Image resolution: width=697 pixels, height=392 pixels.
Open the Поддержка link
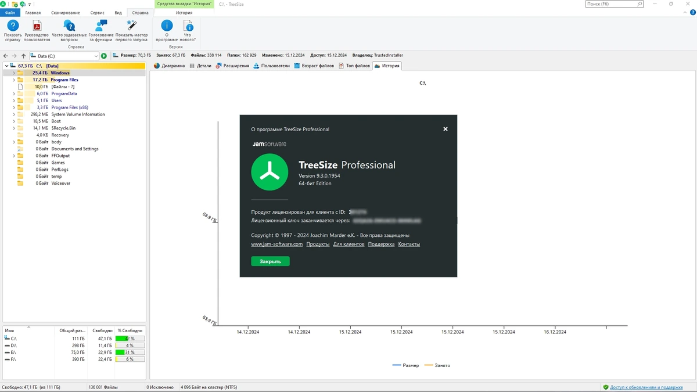coord(381,244)
